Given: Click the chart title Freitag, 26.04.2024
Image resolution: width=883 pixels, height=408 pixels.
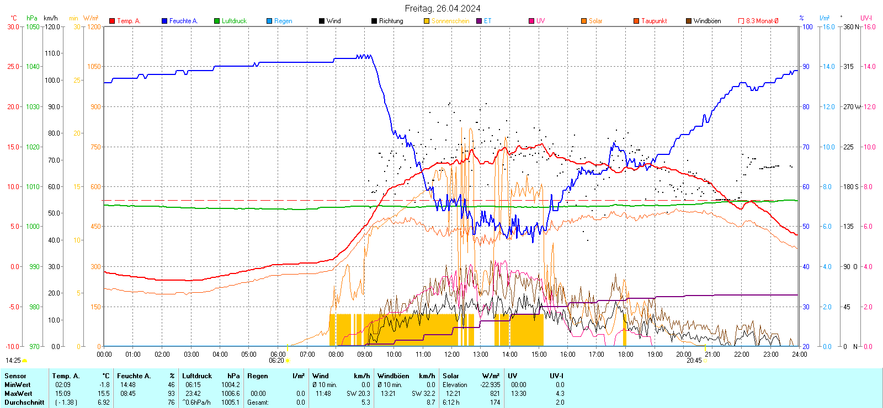Looking at the screenshot, I should click(443, 8).
